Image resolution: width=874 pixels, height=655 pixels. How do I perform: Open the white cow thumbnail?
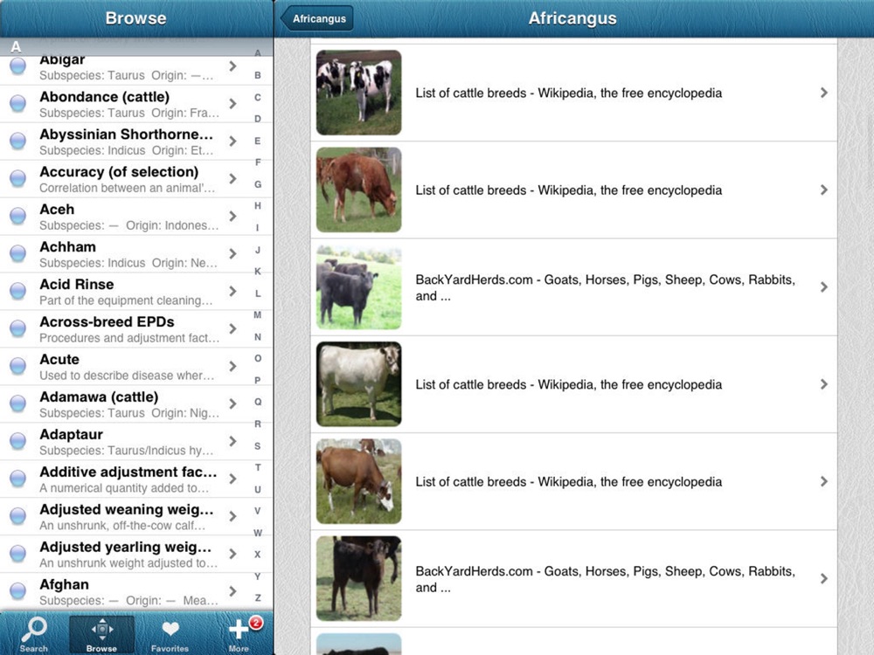pyautogui.click(x=359, y=384)
